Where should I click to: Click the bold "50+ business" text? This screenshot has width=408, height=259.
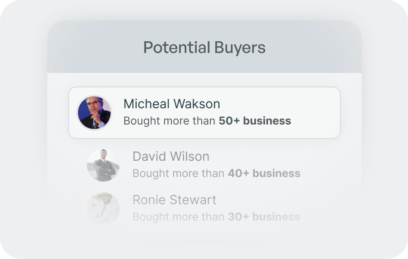255,121
